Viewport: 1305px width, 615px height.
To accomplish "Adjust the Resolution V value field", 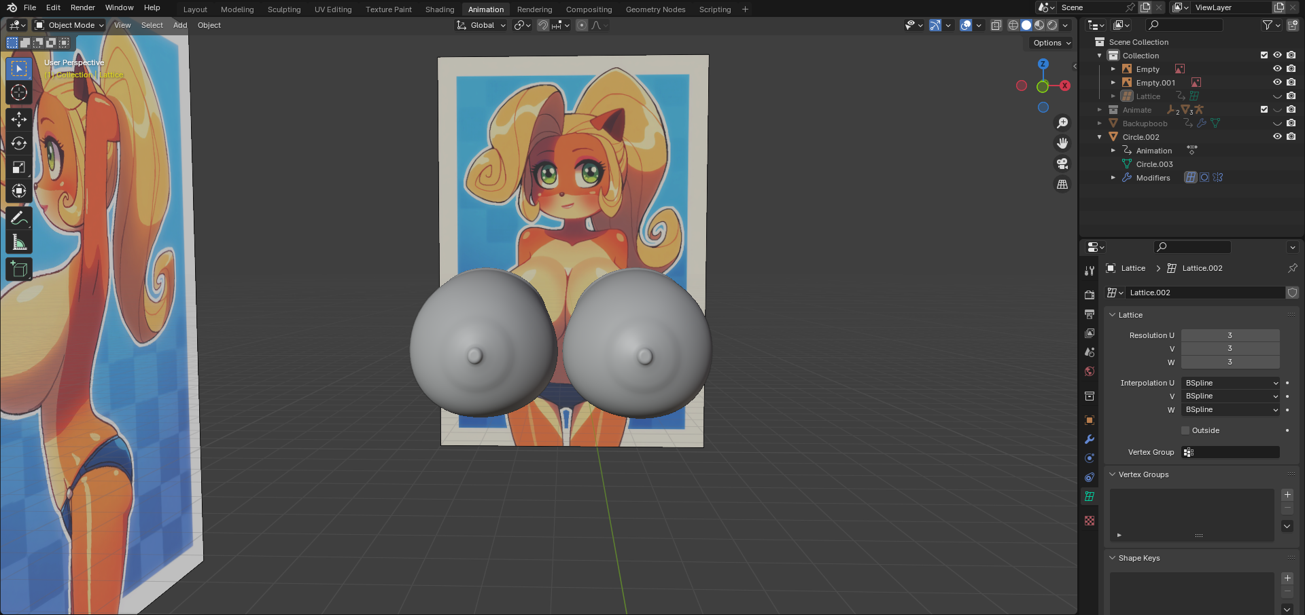I will tap(1230, 349).
